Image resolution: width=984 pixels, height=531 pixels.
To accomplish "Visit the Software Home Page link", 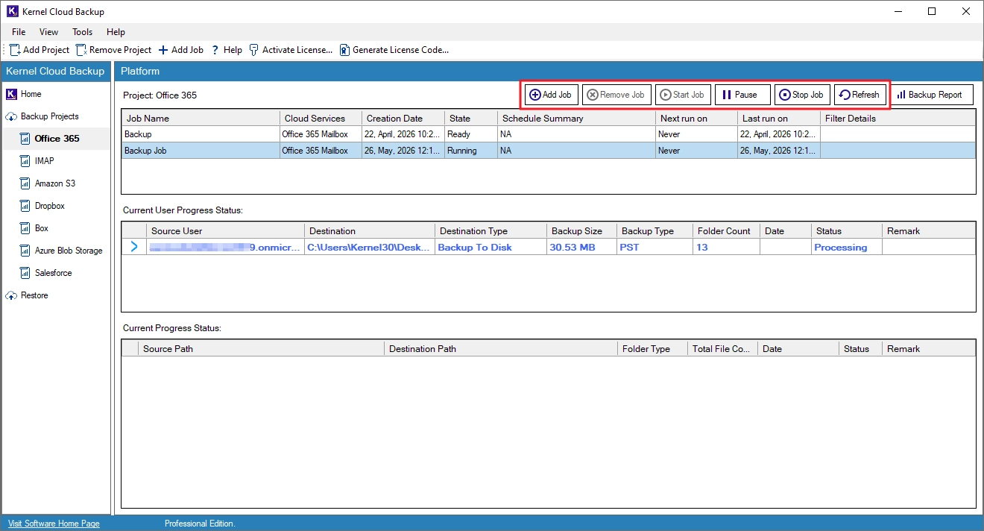I will (54, 524).
